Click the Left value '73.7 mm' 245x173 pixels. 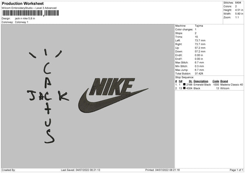point(200,40)
